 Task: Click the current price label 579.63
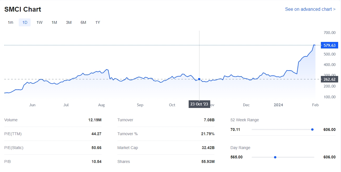tap(329, 45)
